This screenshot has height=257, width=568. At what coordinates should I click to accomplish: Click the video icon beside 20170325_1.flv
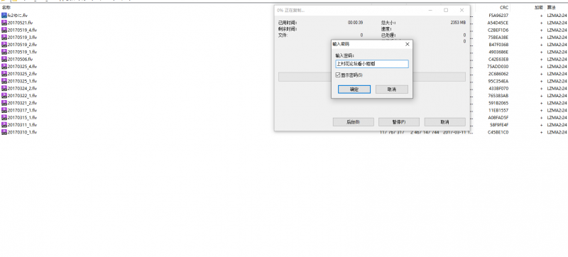click(4, 81)
